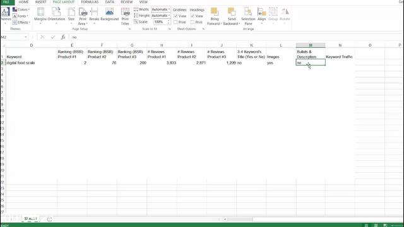Switch to the VIEW tab
Viewport: 404px width, 227px height.
[143, 2]
